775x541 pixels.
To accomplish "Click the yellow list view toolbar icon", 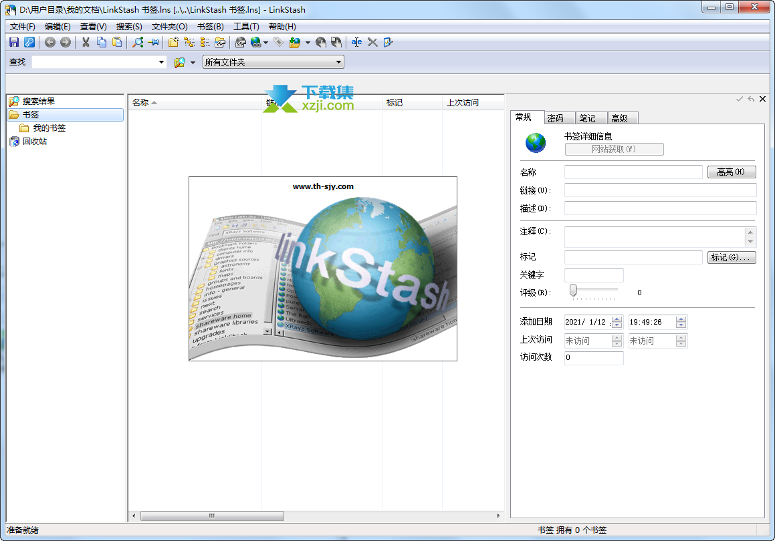I will coord(205,43).
